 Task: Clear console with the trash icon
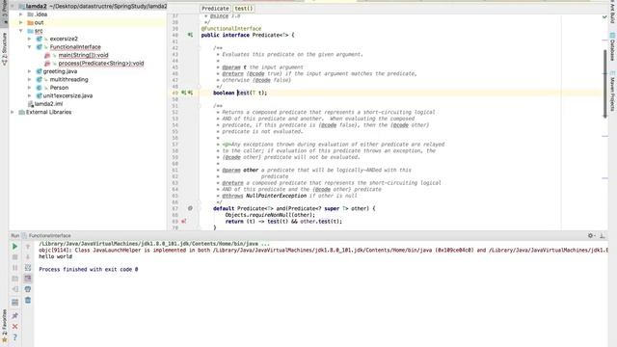tap(28, 300)
